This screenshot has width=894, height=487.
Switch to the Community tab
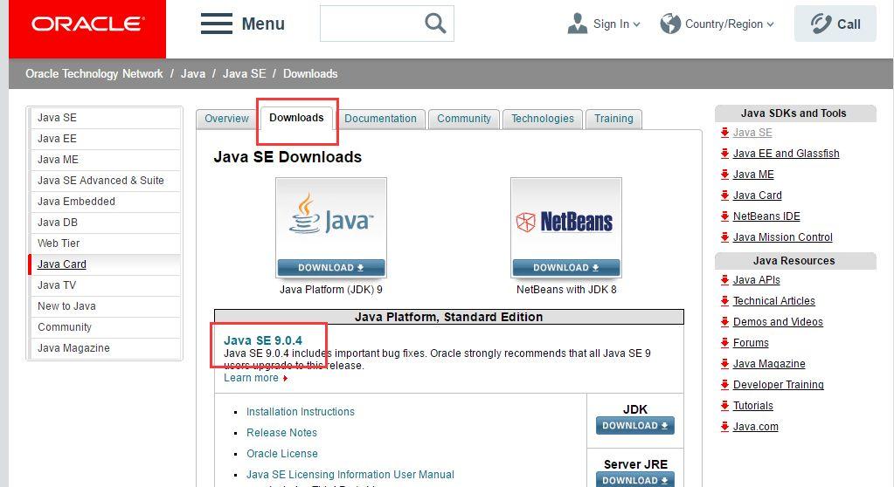click(x=463, y=119)
